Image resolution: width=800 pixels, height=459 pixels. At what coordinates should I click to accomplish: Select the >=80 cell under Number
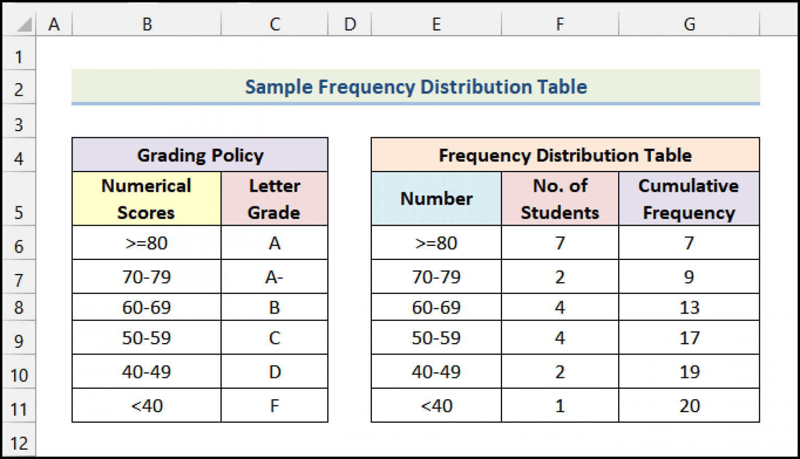coord(436,242)
